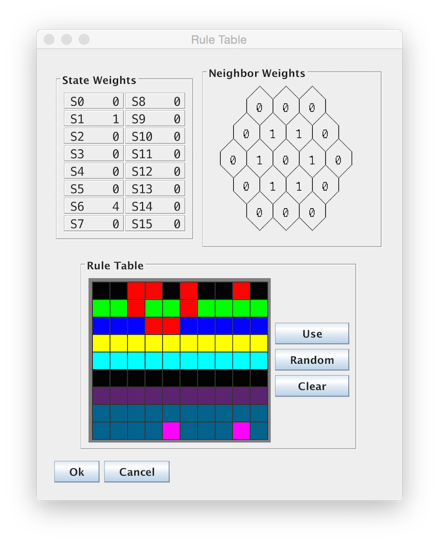
Task: Click the S9 state weight field
Action: coord(155,119)
